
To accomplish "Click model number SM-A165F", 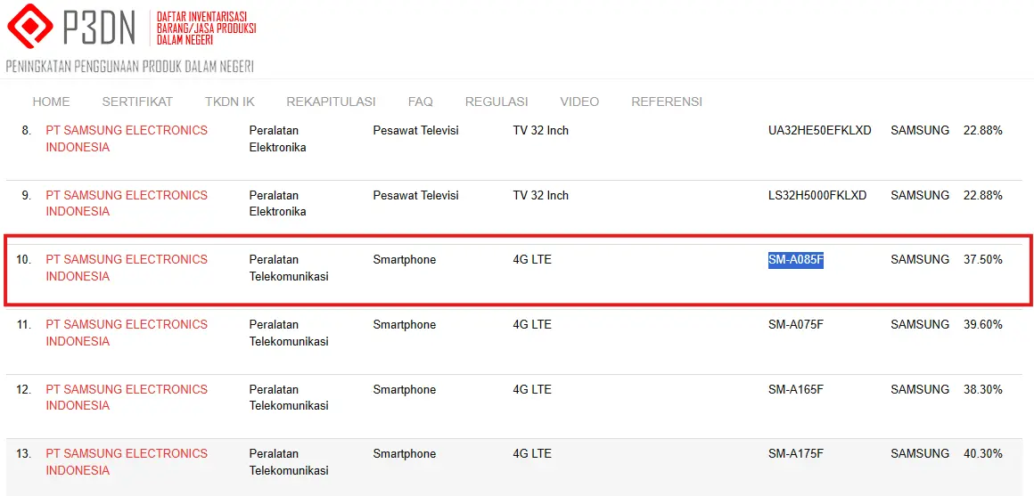I will point(796,389).
